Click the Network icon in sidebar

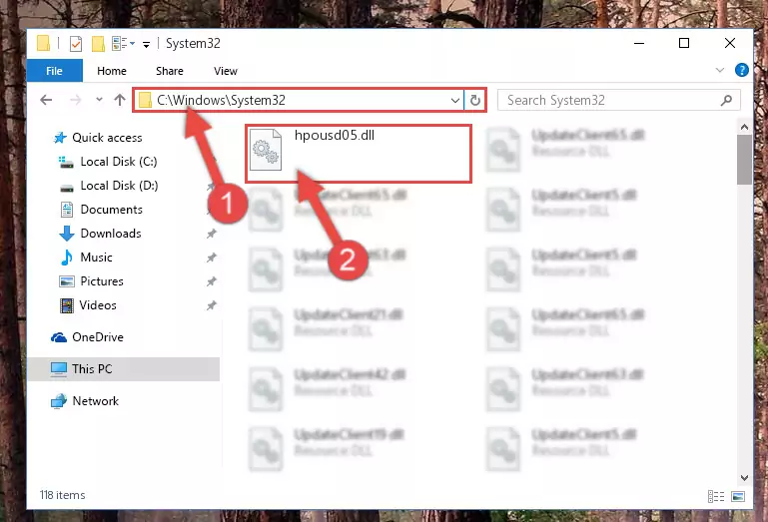[59, 401]
